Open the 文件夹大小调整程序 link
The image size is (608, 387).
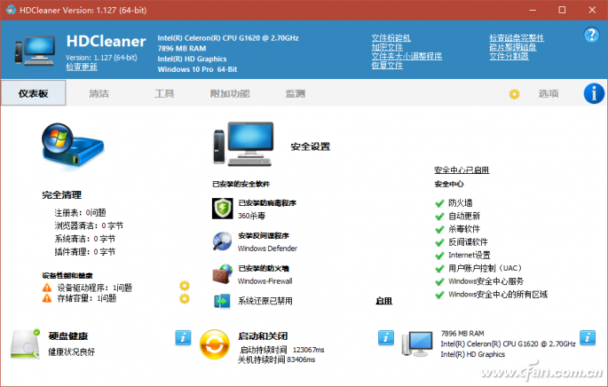pyautogui.click(x=407, y=56)
